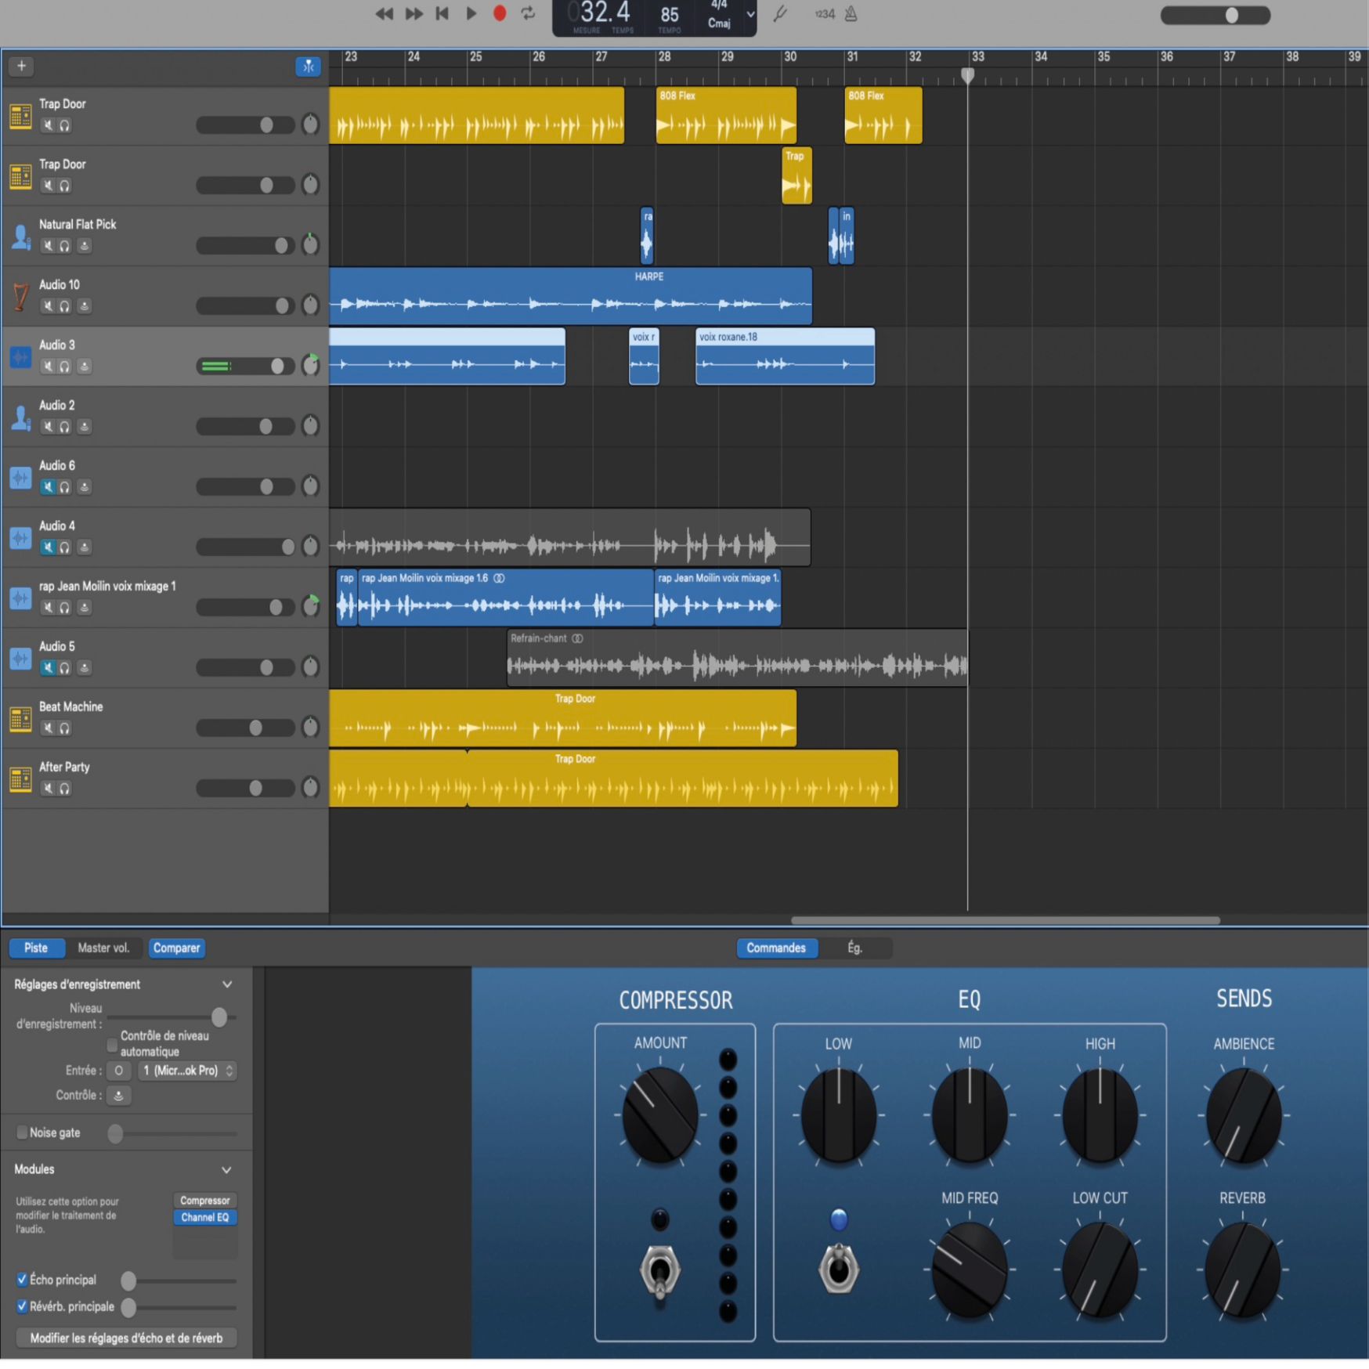Uncheck the Écho principal checkbox
The width and height of the screenshot is (1369, 1369).
click(x=23, y=1279)
